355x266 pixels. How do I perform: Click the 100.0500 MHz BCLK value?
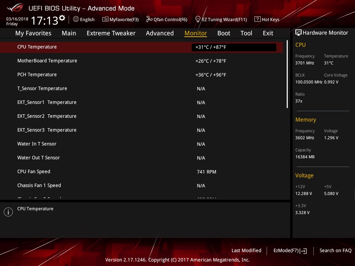pos(309,82)
